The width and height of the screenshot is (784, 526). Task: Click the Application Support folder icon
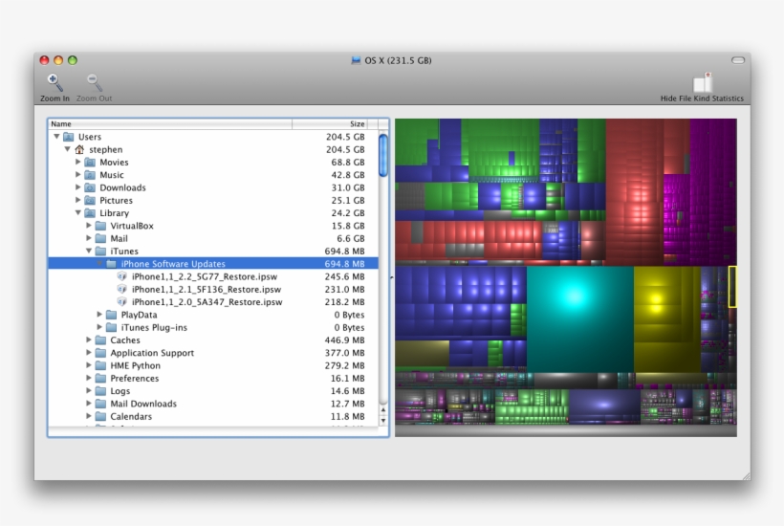point(101,353)
